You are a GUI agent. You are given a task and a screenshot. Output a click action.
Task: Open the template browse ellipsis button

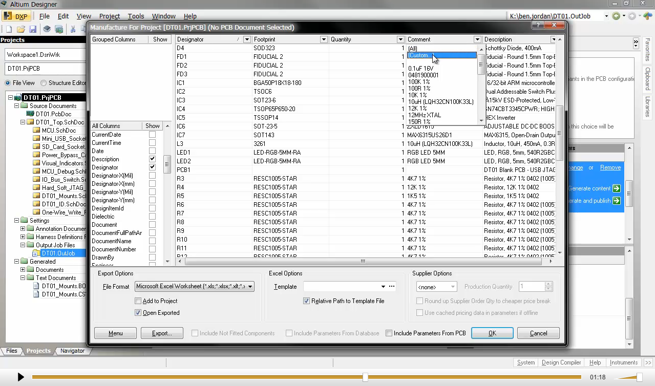click(x=392, y=287)
